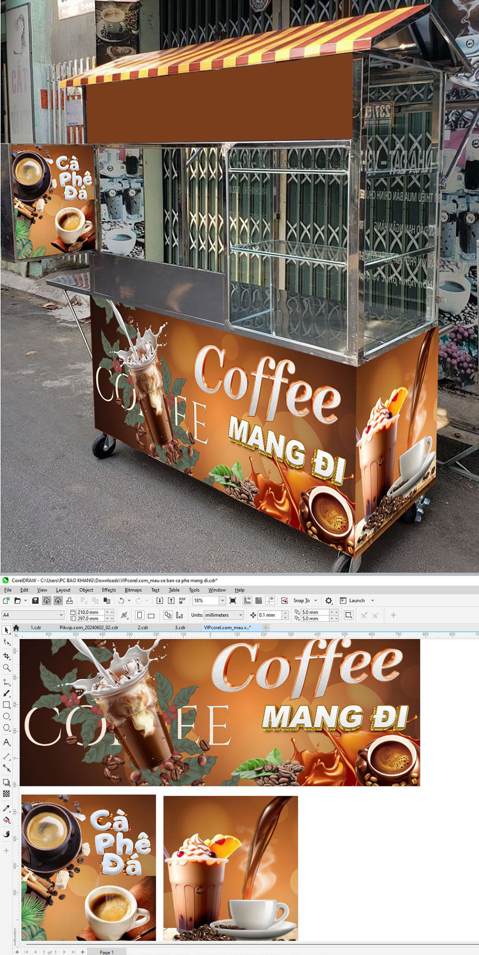Click the Launch button
Viewport: 479px width, 955px height.
coord(353,601)
